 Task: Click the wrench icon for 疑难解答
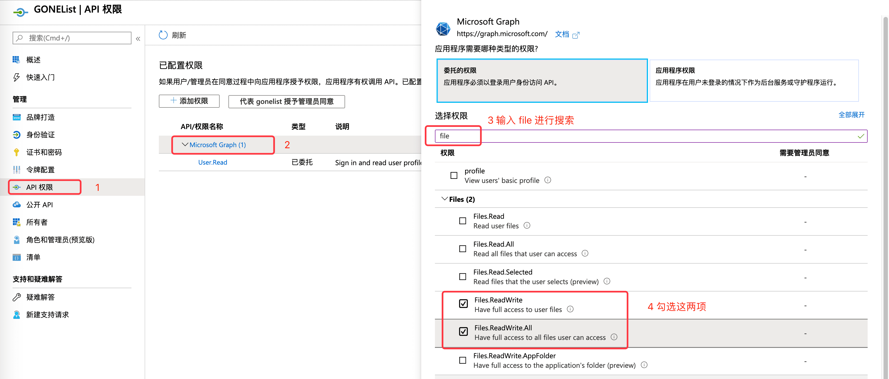[16, 297]
